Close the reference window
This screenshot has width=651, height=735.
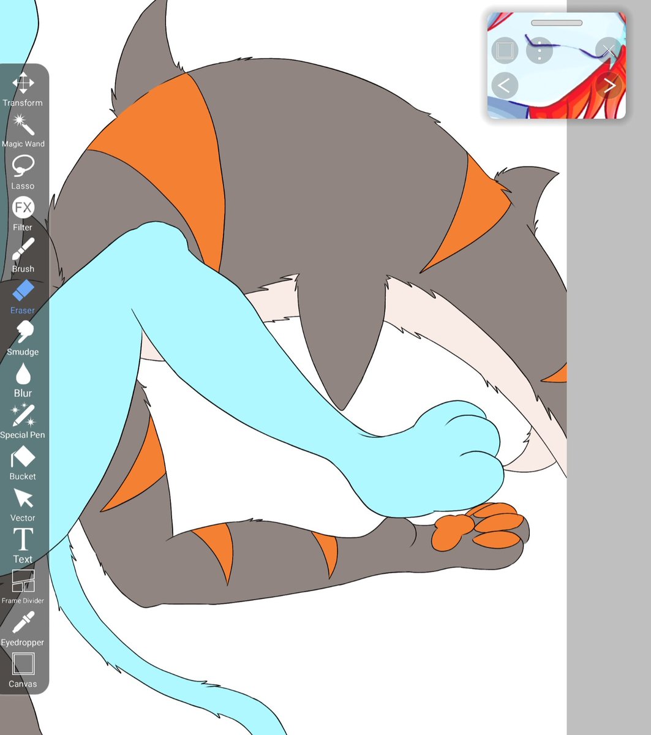pos(608,50)
